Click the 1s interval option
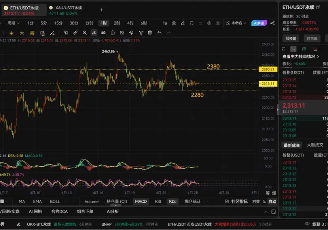Image resolution: width=328 pixels, height=230 pixels. click(x=165, y=23)
